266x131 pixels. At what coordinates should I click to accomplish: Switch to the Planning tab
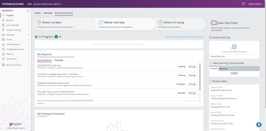click(x=48, y=13)
